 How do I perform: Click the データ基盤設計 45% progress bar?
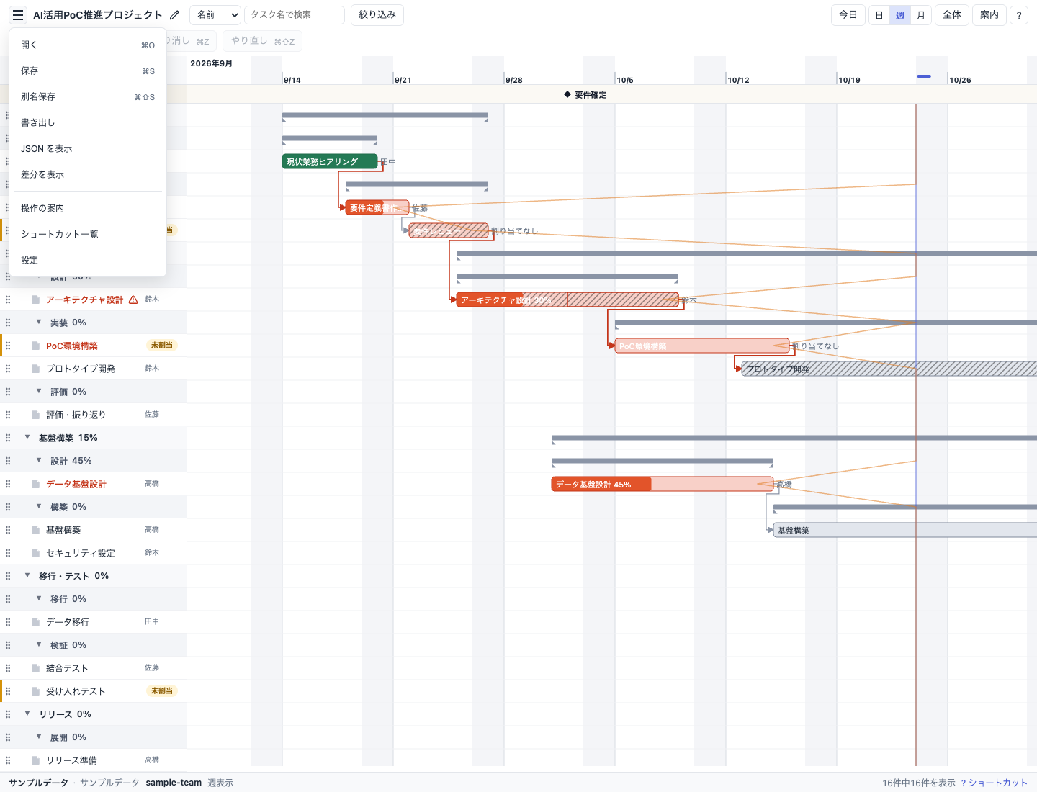662,484
